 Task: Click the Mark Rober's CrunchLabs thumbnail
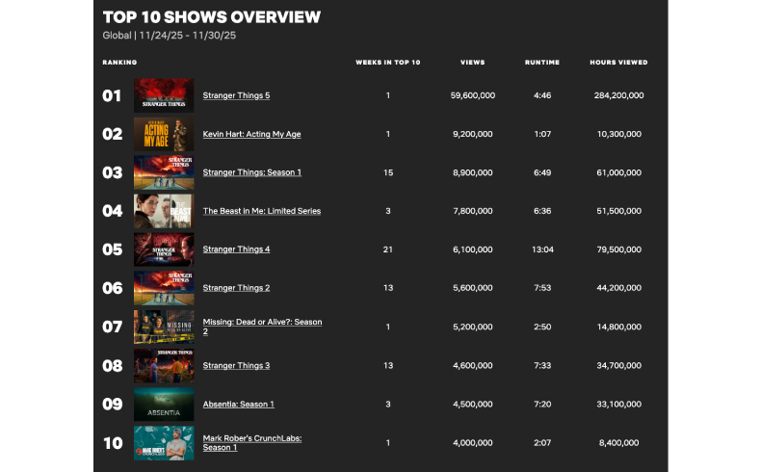click(164, 442)
